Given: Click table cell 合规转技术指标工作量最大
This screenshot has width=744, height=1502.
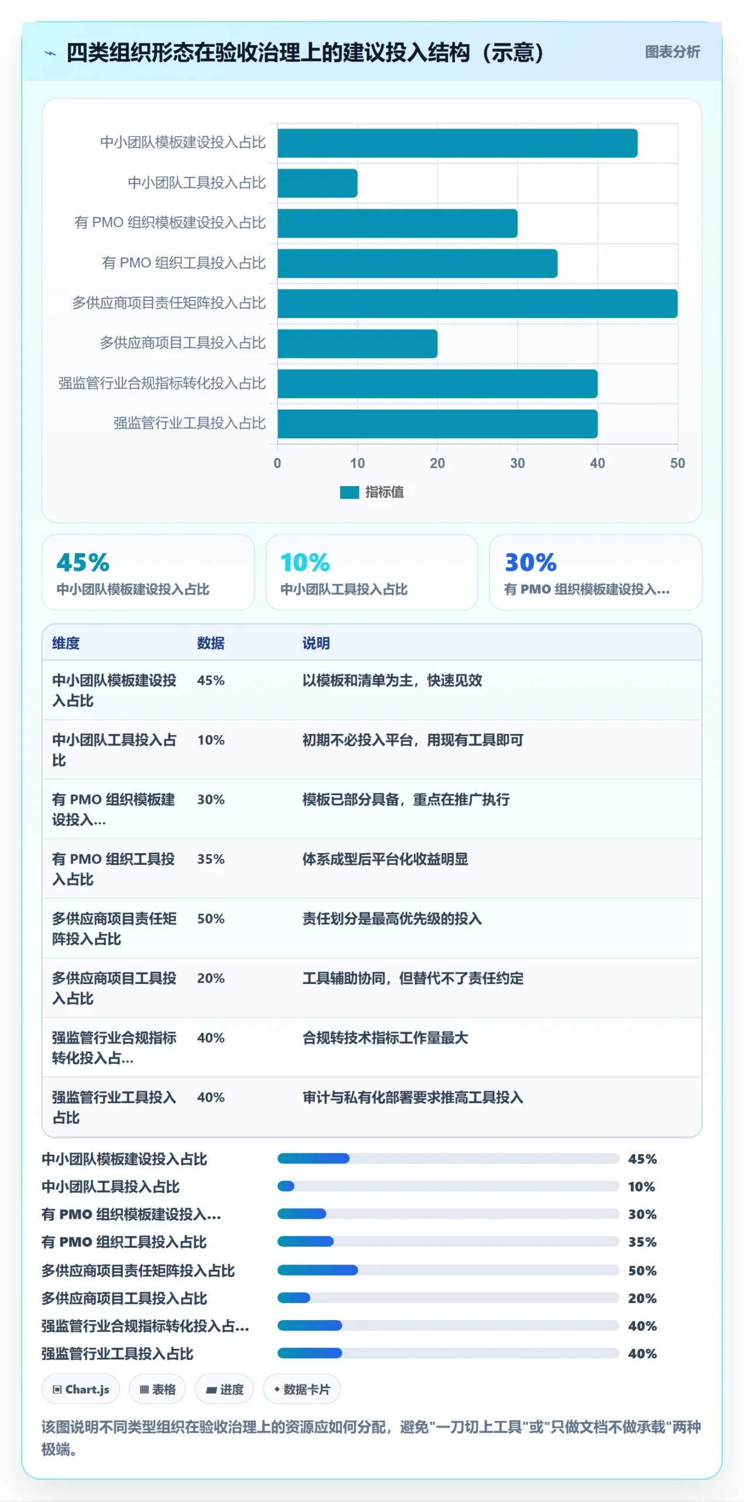Looking at the screenshot, I should click(x=385, y=1037).
